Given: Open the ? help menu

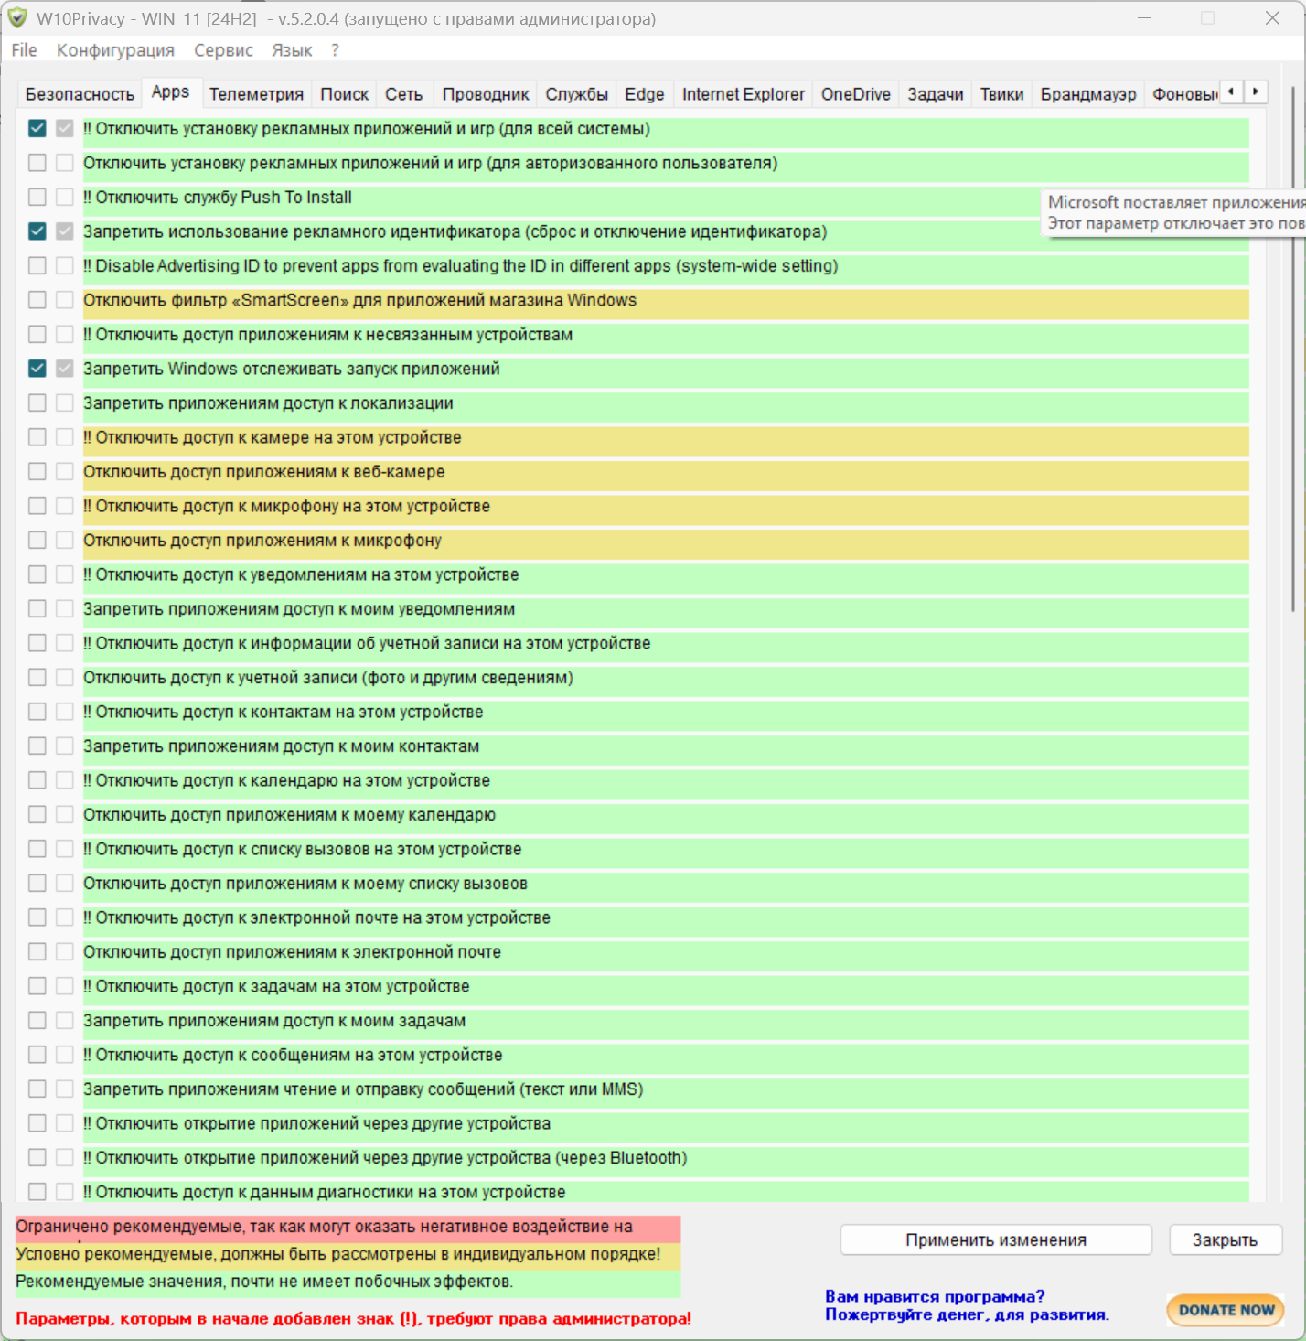Looking at the screenshot, I should (335, 50).
